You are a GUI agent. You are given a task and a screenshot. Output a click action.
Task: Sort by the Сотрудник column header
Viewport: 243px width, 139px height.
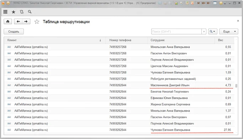[x=181, y=40]
